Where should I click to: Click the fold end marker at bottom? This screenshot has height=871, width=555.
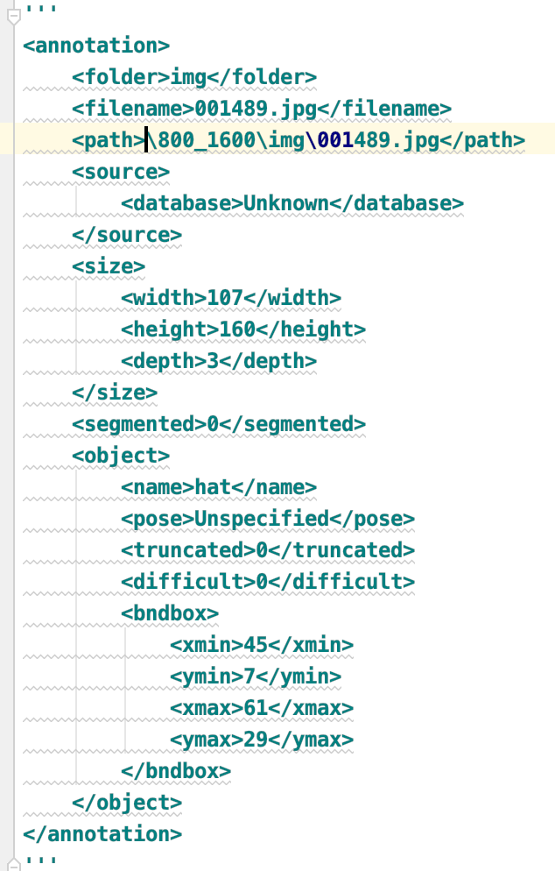(x=14, y=864)
